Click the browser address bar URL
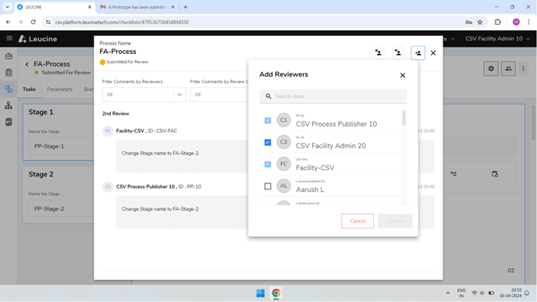 point(122,23)
